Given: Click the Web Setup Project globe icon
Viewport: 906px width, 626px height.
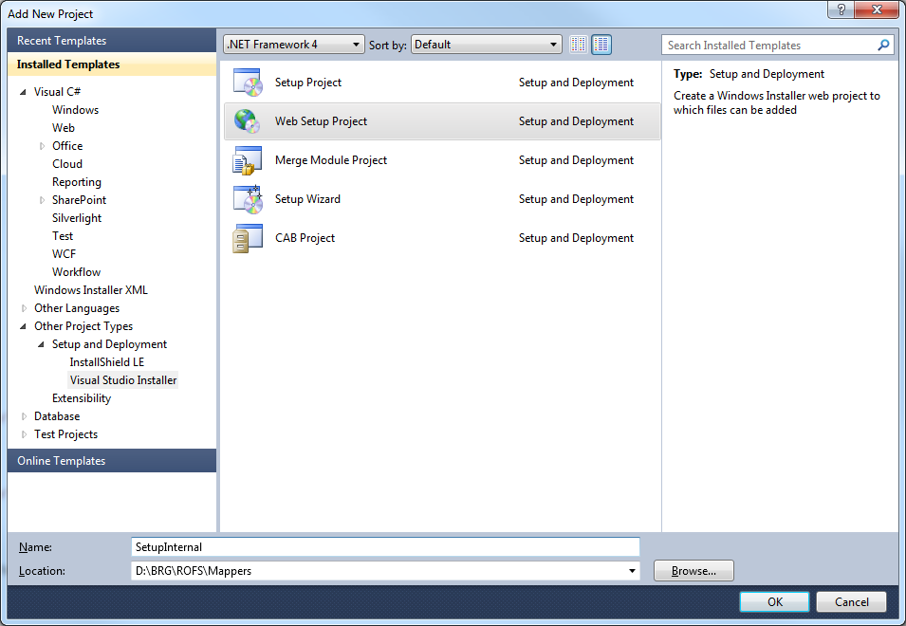Looking at the screenshot, I should pyautogui.click(x=248, y=120).
